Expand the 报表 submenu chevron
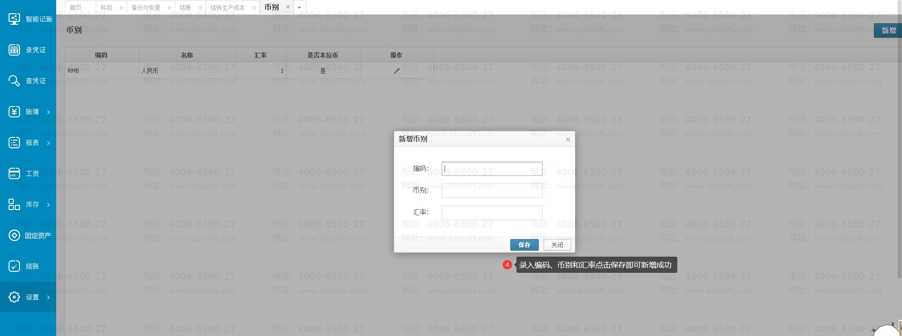The width and height of the screenshot is (902, 336). click(x=49, y=143)
